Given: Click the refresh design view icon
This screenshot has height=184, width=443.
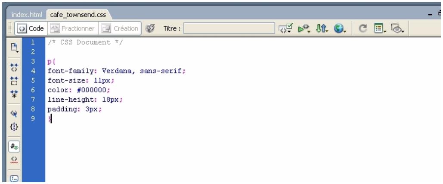Looking at the screenshot, I should 362,28.
